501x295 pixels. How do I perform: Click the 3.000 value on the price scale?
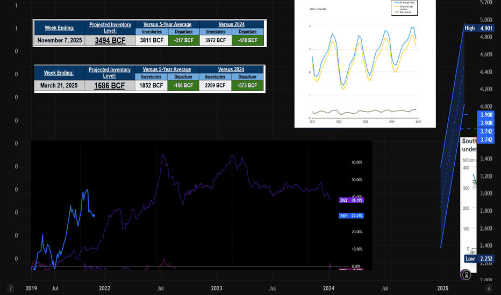click(486, 193)
